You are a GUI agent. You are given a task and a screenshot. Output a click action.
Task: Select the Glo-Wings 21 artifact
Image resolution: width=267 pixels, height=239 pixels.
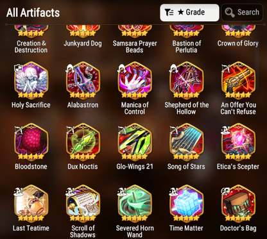coord(135,142)
